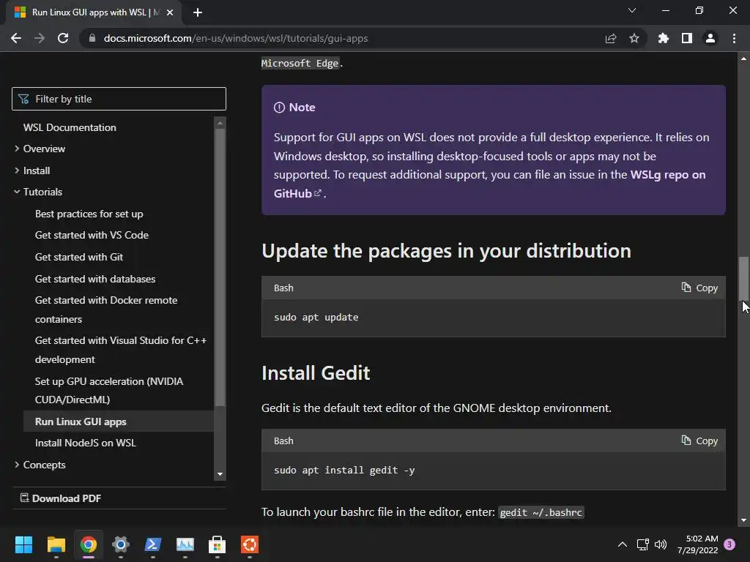Open the Windows Start menu
This screenshot has width=750, height=562.
click(23, 544)
